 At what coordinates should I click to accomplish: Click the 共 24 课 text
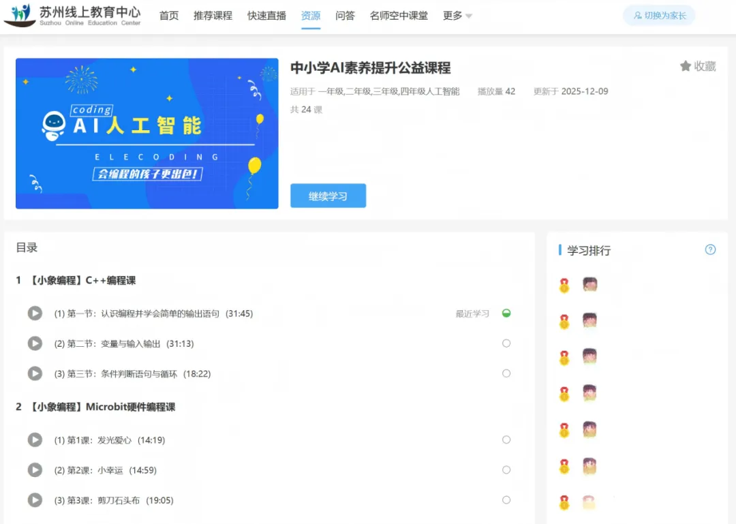(x=306, y=110)
